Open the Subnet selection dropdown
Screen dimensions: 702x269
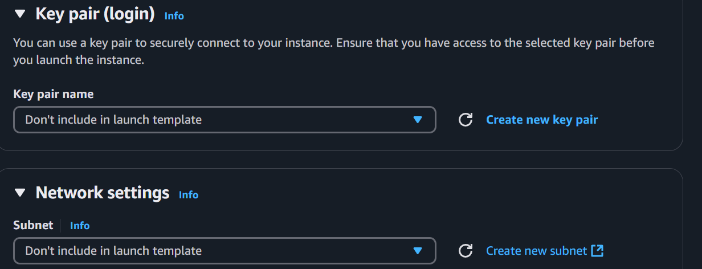click(x=225, y=251)
